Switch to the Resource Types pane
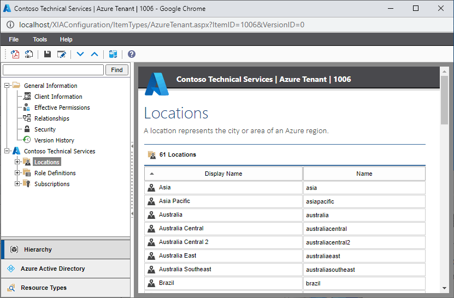 pyautogui.click(x=66, y=288)
